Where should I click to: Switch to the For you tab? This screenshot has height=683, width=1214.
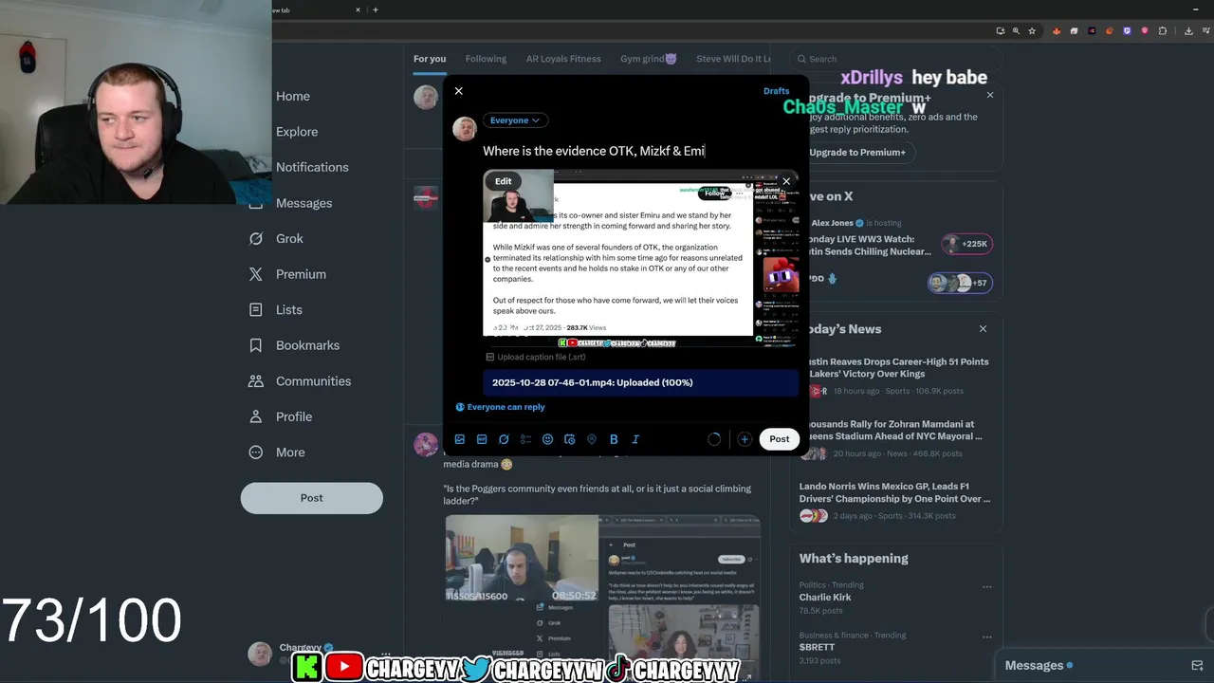(x=430, y=59)
